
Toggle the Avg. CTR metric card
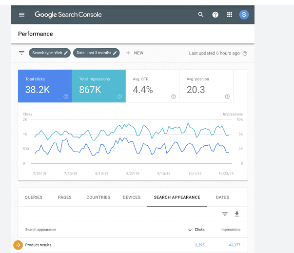[153, 86]
